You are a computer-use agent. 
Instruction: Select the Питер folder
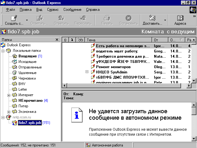(x=23, y=106)
